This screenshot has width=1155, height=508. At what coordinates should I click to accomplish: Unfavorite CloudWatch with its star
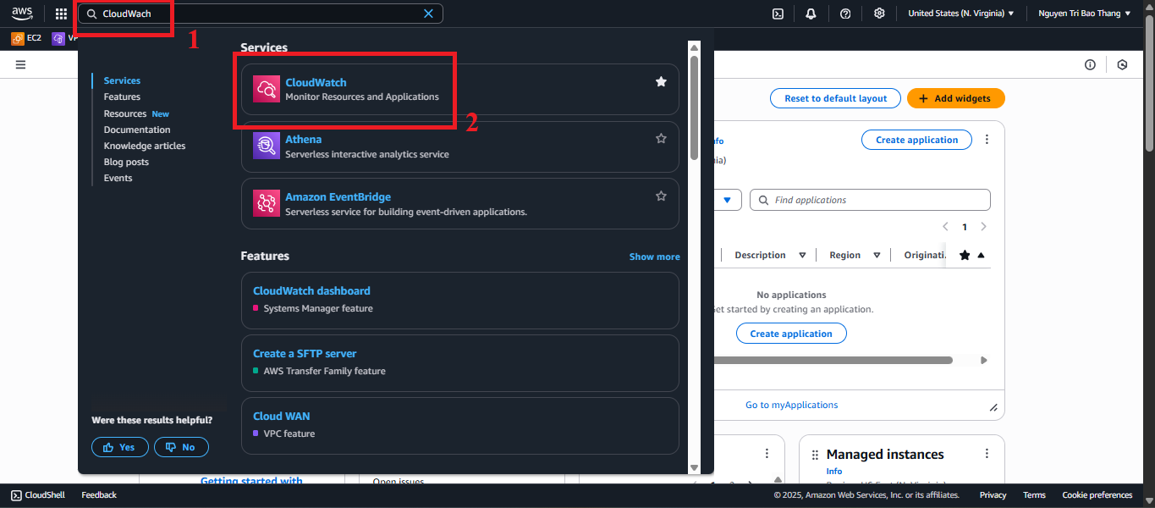(x=661, y=81)
